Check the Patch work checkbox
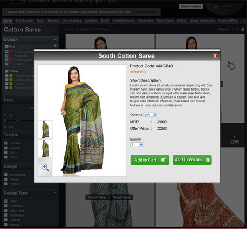Image resolution: width=247 pixels, height=229 pixels. tap(6, 210)
